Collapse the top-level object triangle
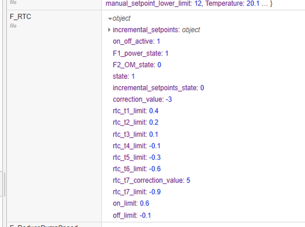Screen dimensions: 305x227 click(110, 19)
